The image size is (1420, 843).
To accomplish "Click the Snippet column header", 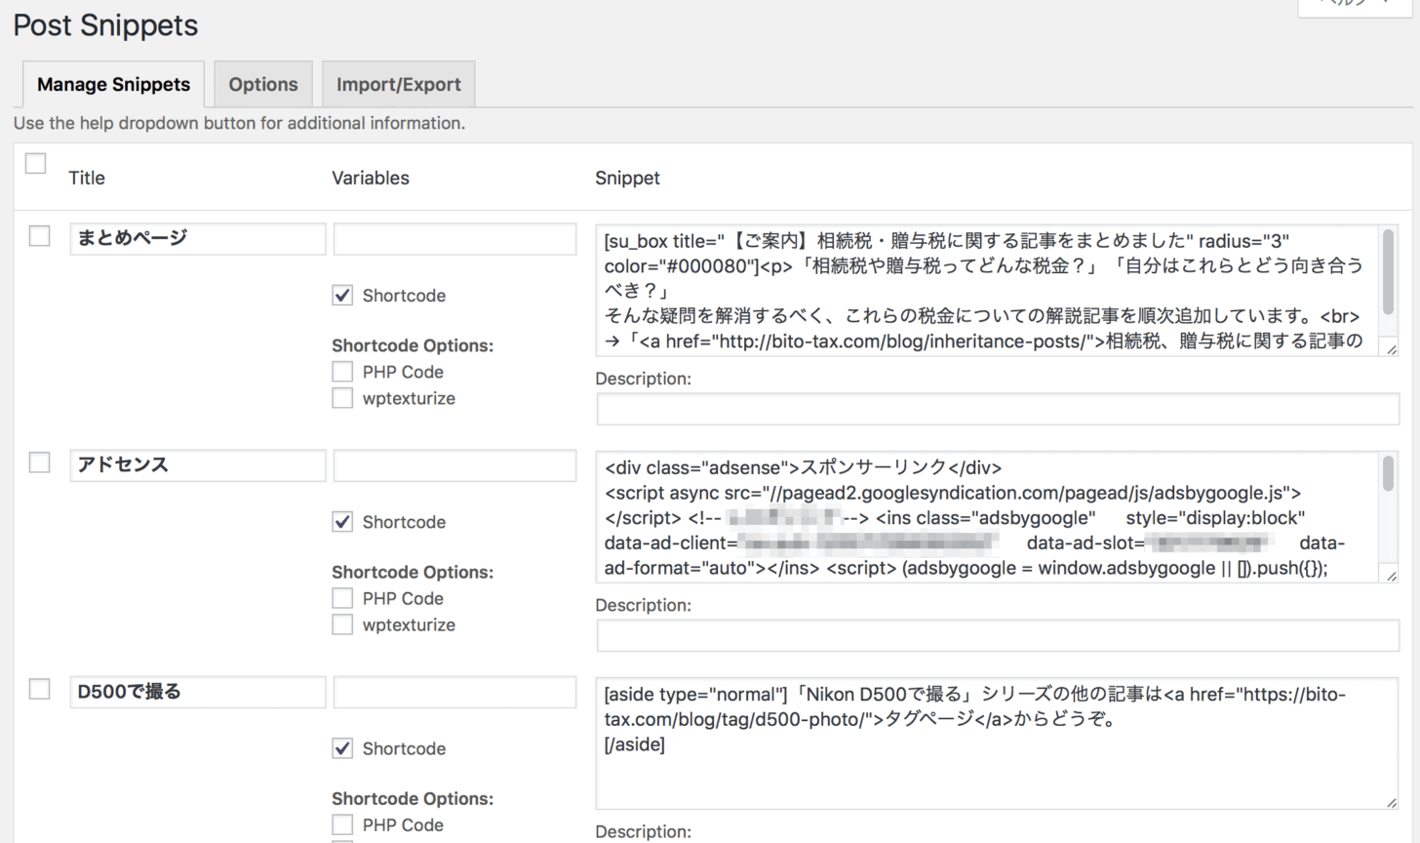I will (627, 178).
